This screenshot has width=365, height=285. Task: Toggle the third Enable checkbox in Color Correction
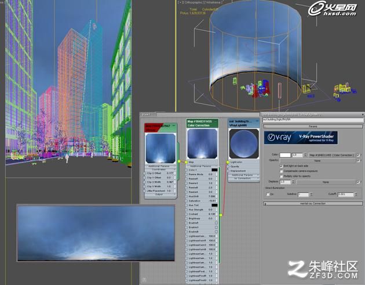[x=216, y=232]
